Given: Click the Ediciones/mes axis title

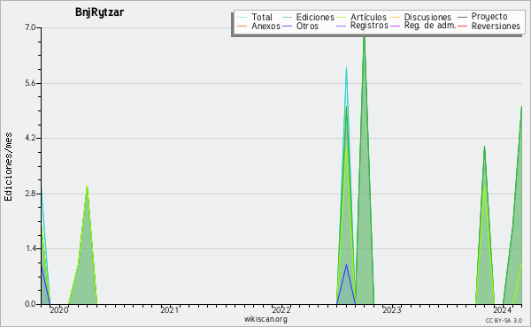Looking at the screenshot, I should 8,167.
